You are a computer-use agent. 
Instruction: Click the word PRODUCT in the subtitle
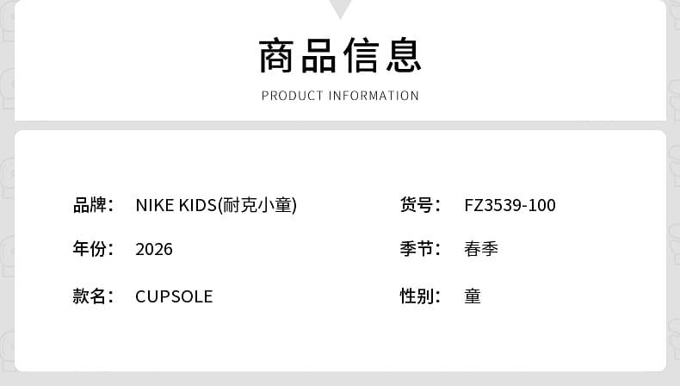tap(292, 96)
